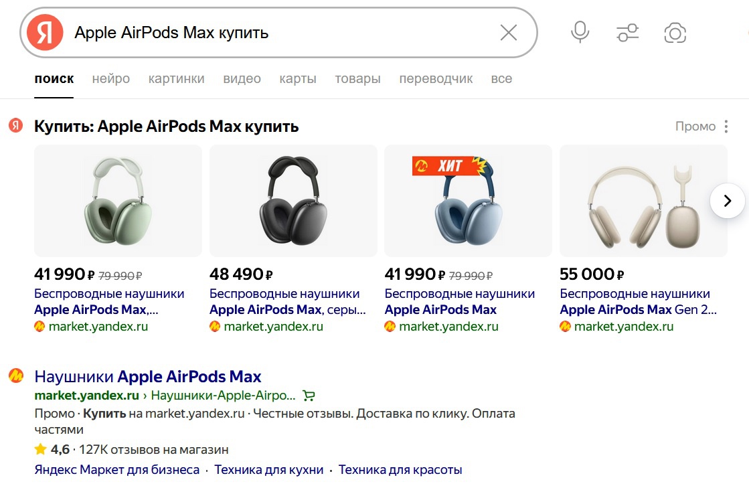This screenshot has width=749, height=492.
Task: Clear the search query with X icon
Action: (x=509, y=33)
